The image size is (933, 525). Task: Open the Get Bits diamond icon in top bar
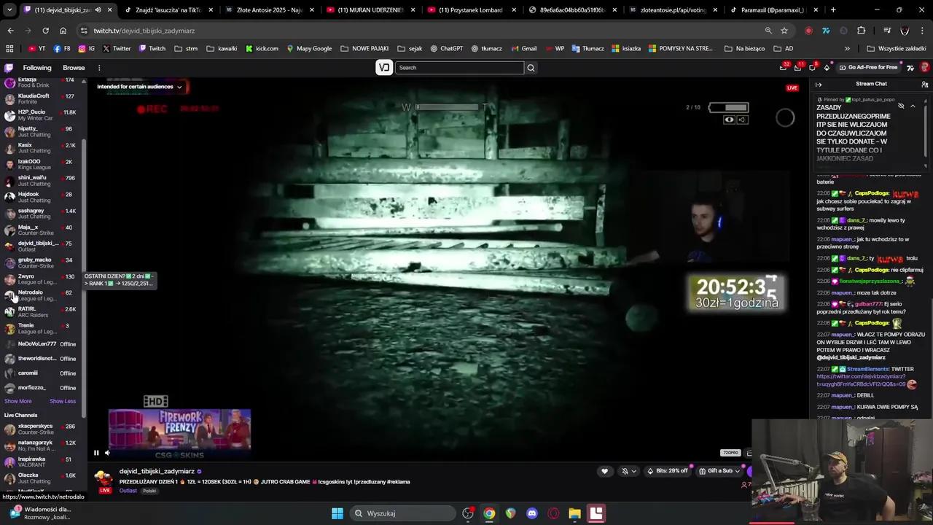click(827, 68)
